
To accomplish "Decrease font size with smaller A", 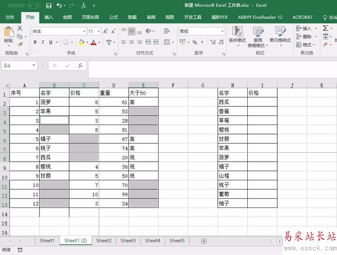I will [113, 31].
